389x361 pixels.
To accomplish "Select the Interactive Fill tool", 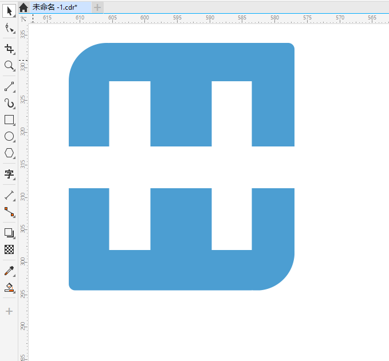I will (x=9, y=288).
